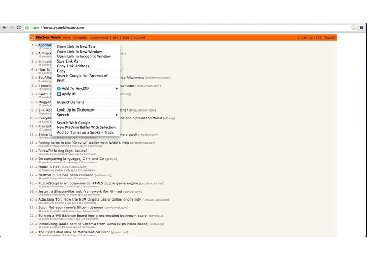Image resolution: width=367 pixels, height=260 pixels.
Task: Upvote story 1 Appmaker
Action: [x=36, y=45]
